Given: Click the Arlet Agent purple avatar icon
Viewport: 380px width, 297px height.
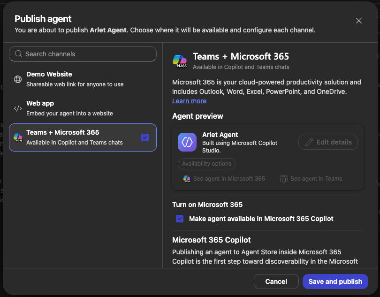Looking at the screenshot, I should [187, 142].
